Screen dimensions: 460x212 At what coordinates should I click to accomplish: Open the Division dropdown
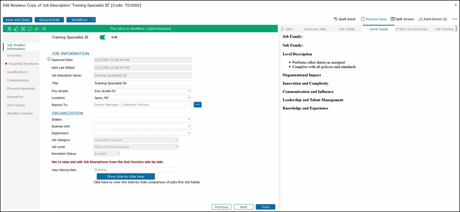point(189,119)
